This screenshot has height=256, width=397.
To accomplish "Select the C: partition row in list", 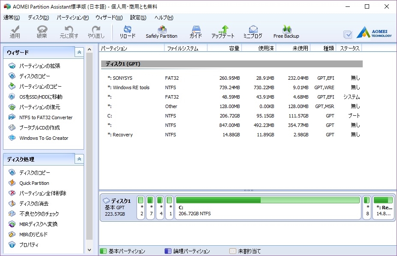I will (x=232, y=116).
